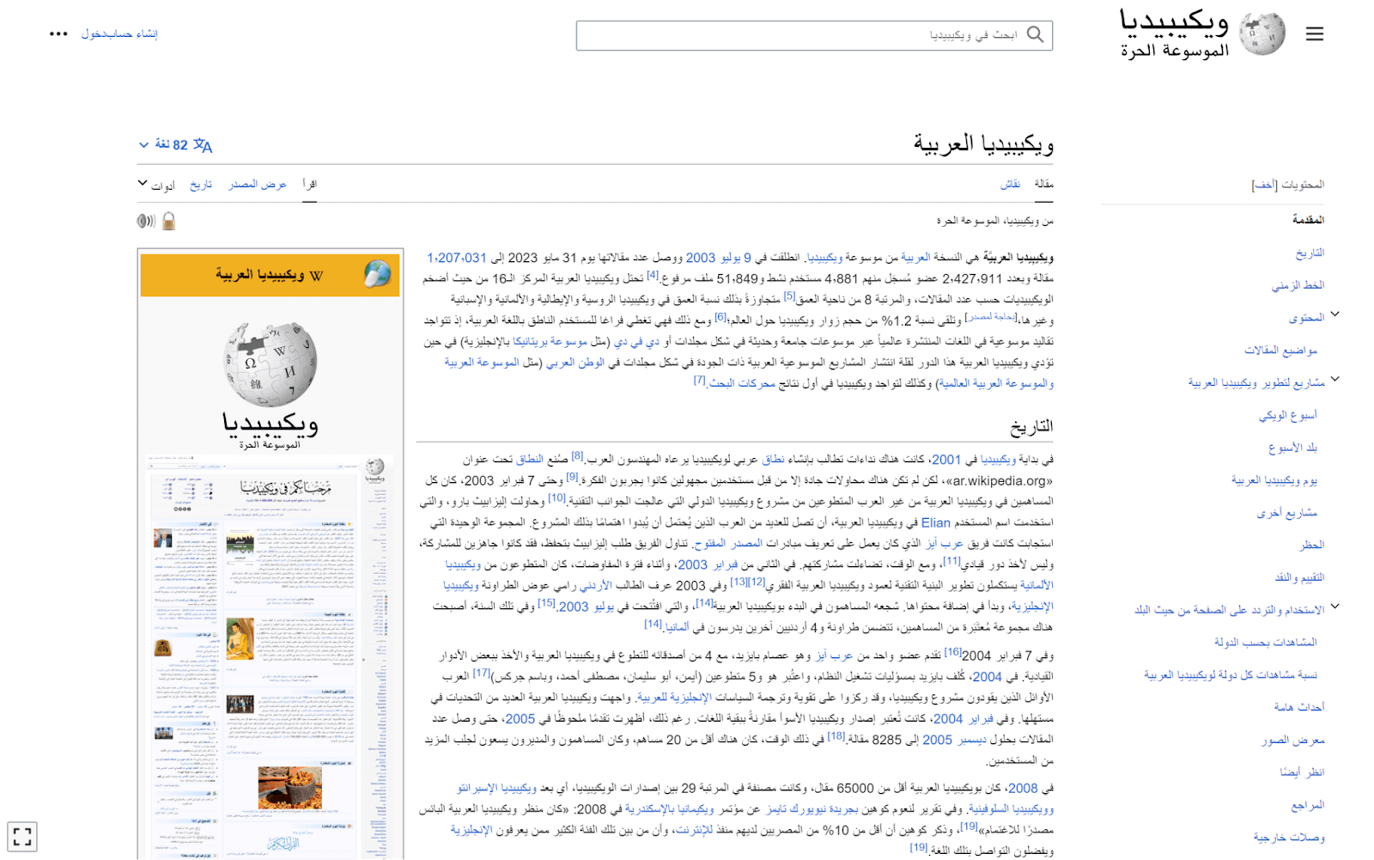Collapse the المحتوى section chevron
The width and height of the screenshot is (1374, 860).
[x=1336, y=315]
